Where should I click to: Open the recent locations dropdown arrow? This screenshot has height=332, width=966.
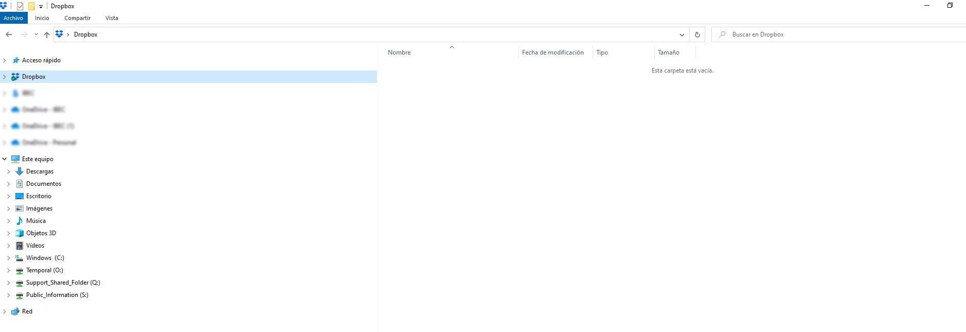tap(35, 34)
